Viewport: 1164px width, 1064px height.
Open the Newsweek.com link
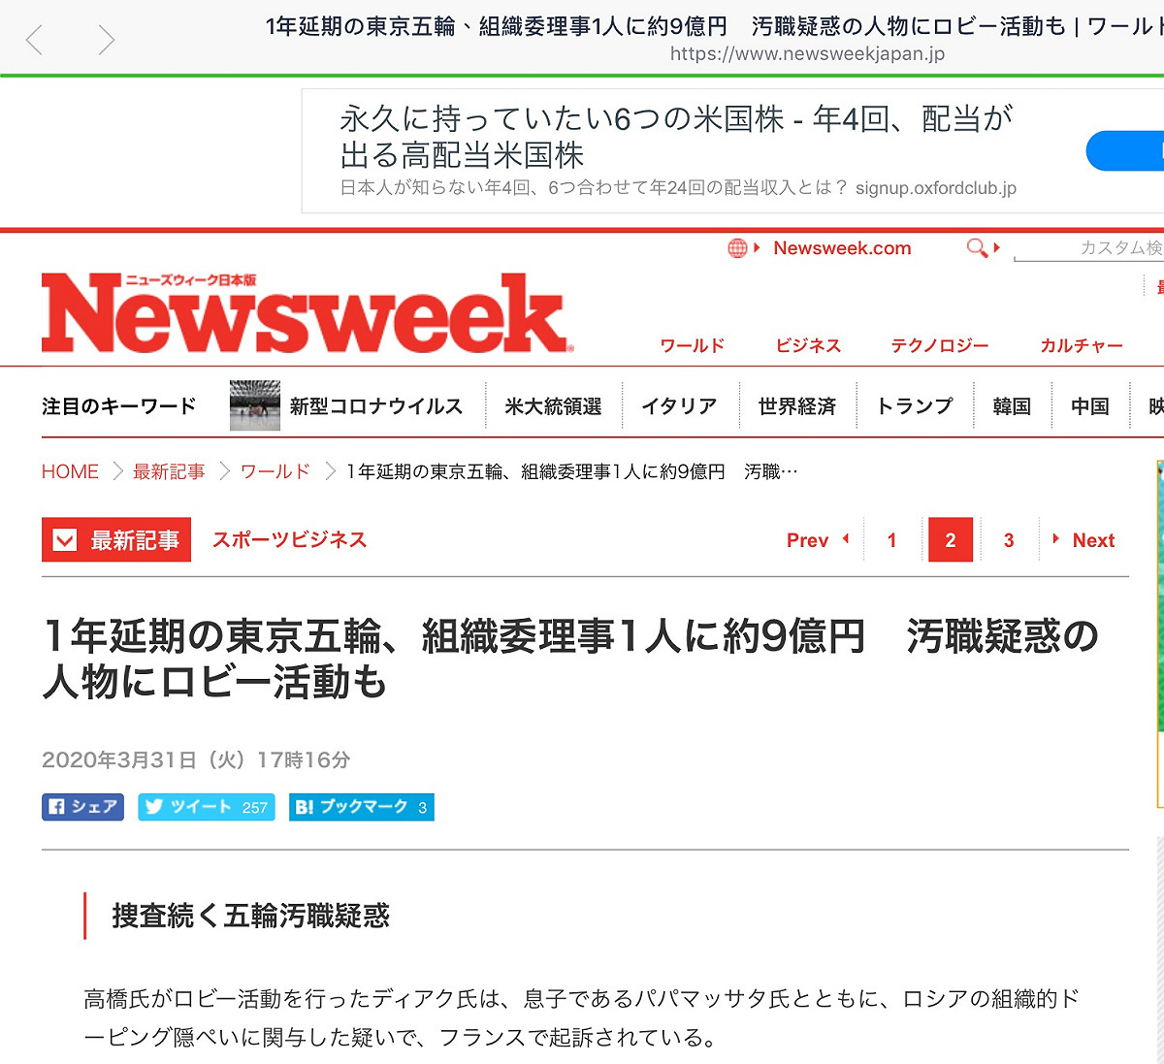point(842,248)
